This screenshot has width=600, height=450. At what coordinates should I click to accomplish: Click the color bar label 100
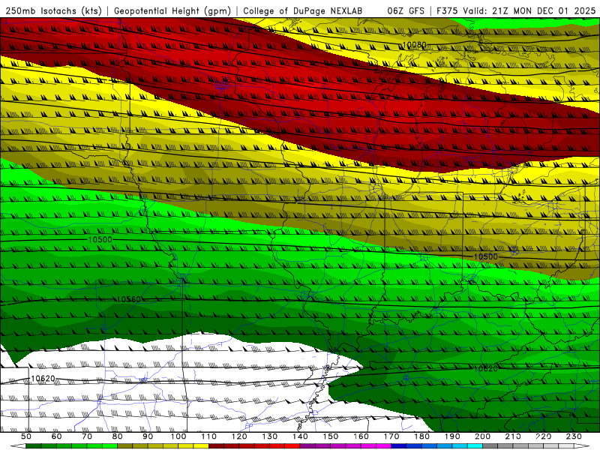pyautogui.click(x=178, y=436)
